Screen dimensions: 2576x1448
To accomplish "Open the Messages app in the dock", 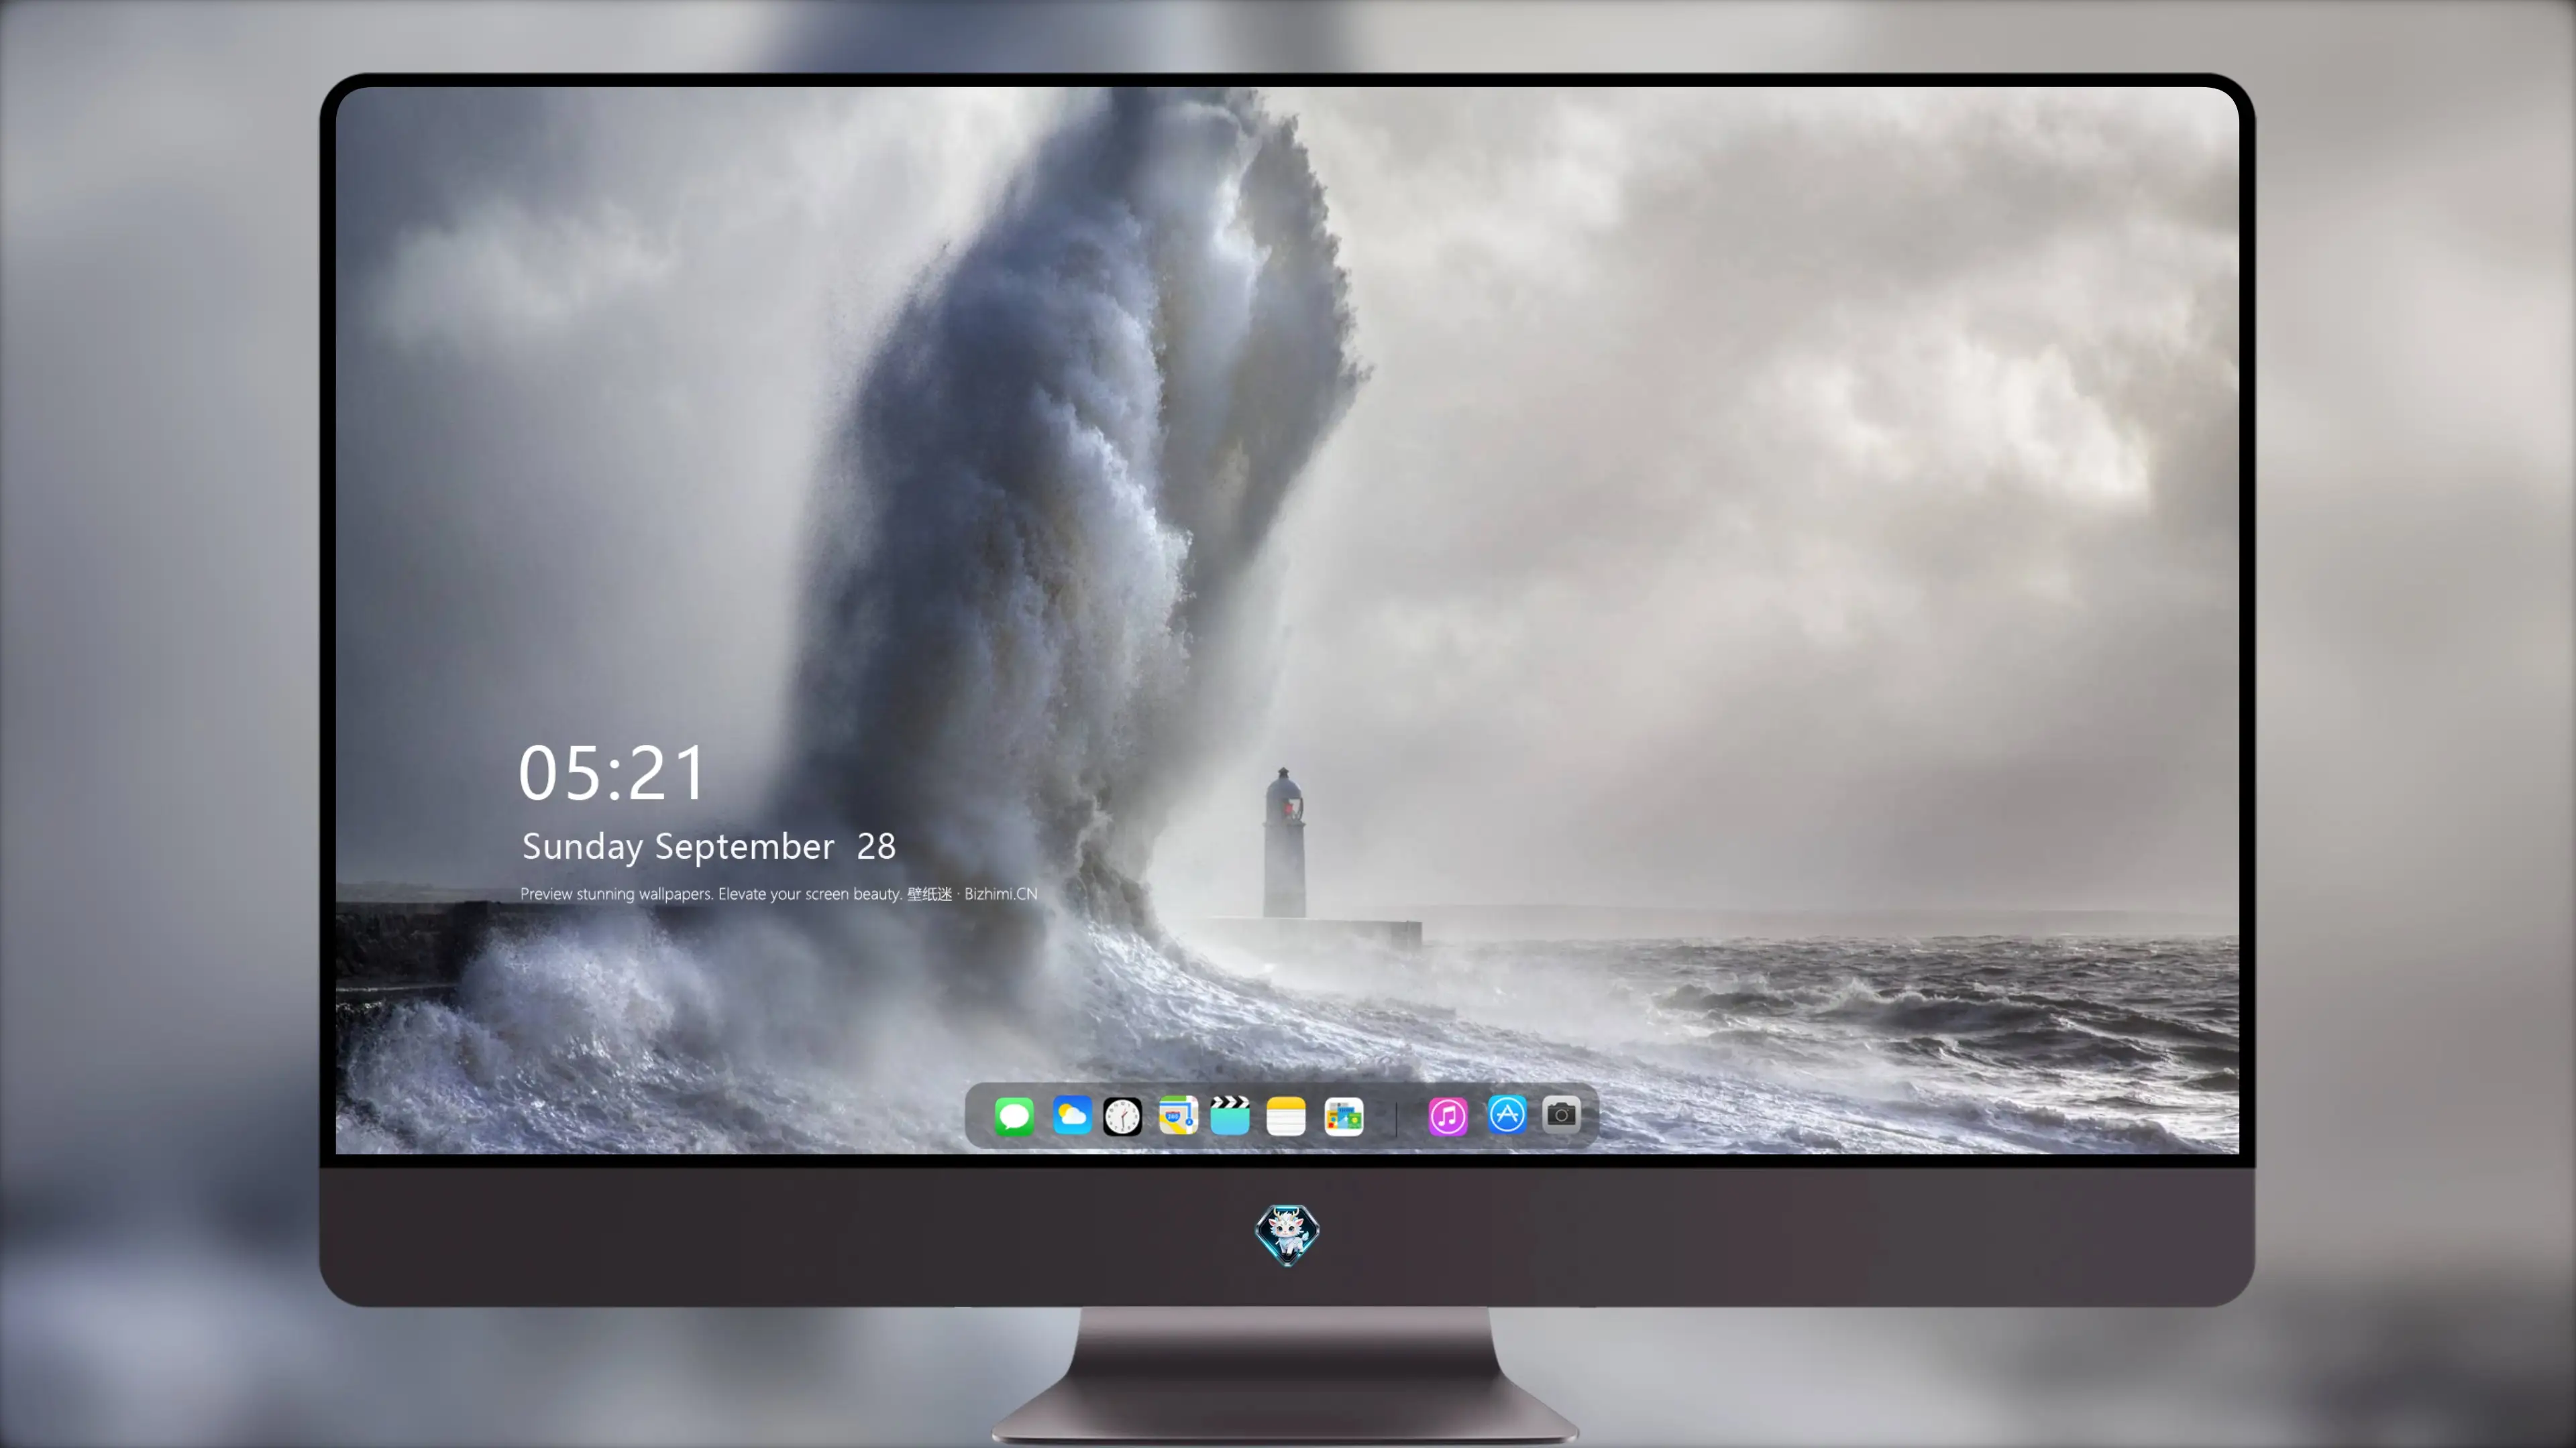I will (1014, 1116).
